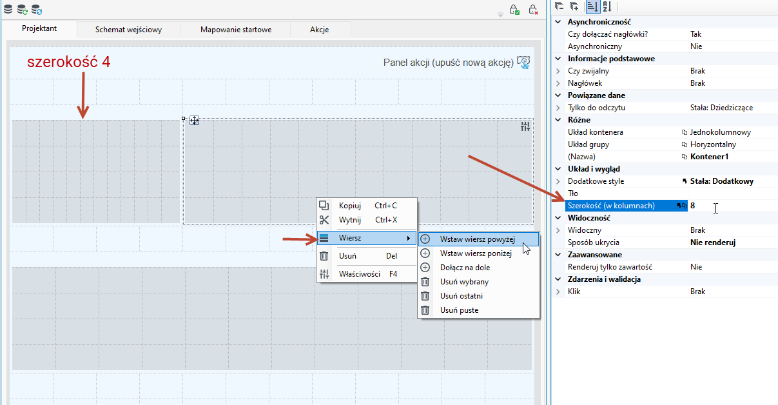Select Wstaw wiersz poniżej in the submenu
The height and width of the screenshot is (405, 778).
pyautogui.click(x=478, y=253)
